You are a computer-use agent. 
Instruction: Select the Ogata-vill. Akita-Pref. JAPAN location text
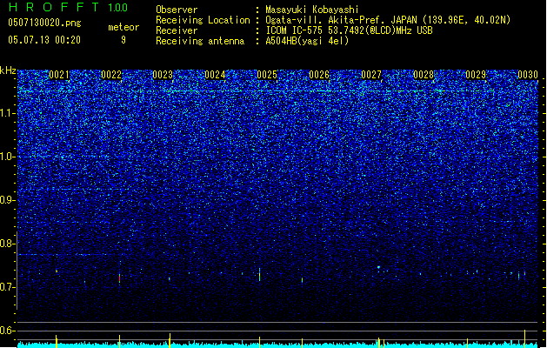tap(388, 20)
